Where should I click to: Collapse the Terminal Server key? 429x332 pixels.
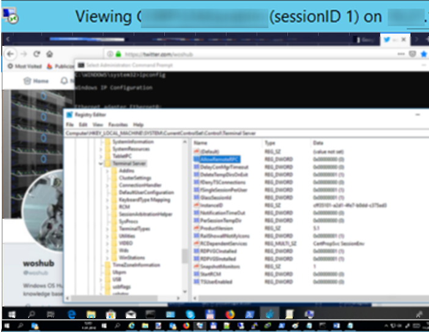coord(101,164)
